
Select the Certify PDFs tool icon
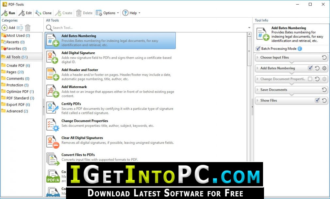pyautogui.click(x=53, y=108)
